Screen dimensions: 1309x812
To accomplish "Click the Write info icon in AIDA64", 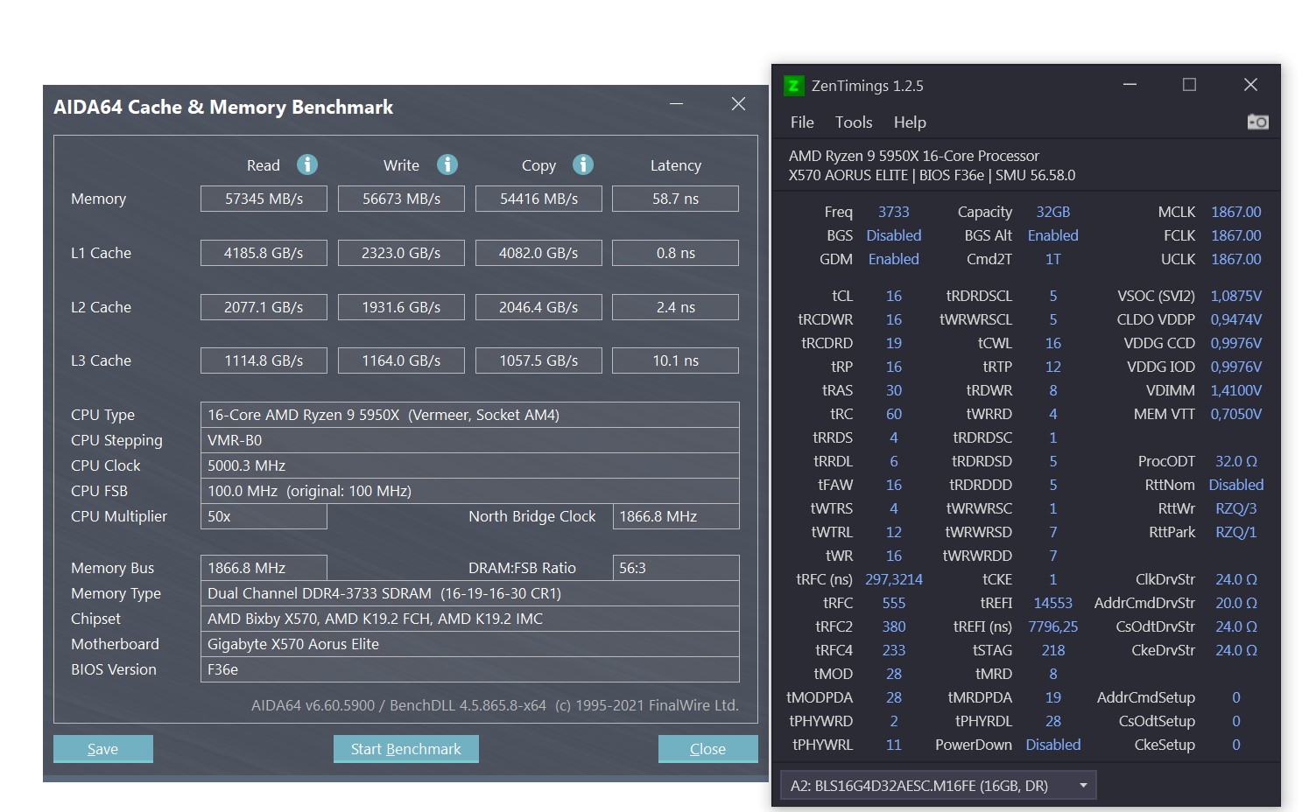I will click(x=447, y=164).
